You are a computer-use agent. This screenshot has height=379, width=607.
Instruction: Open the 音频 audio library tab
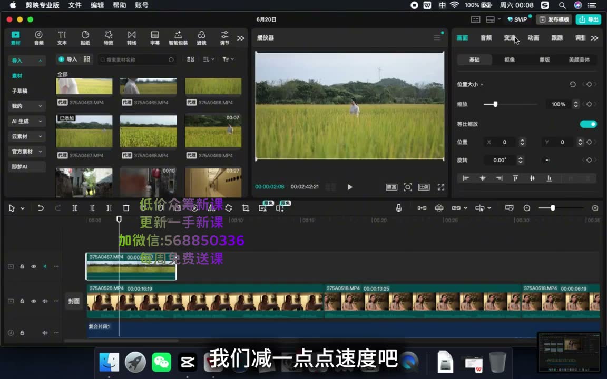(x=38, y=38)
